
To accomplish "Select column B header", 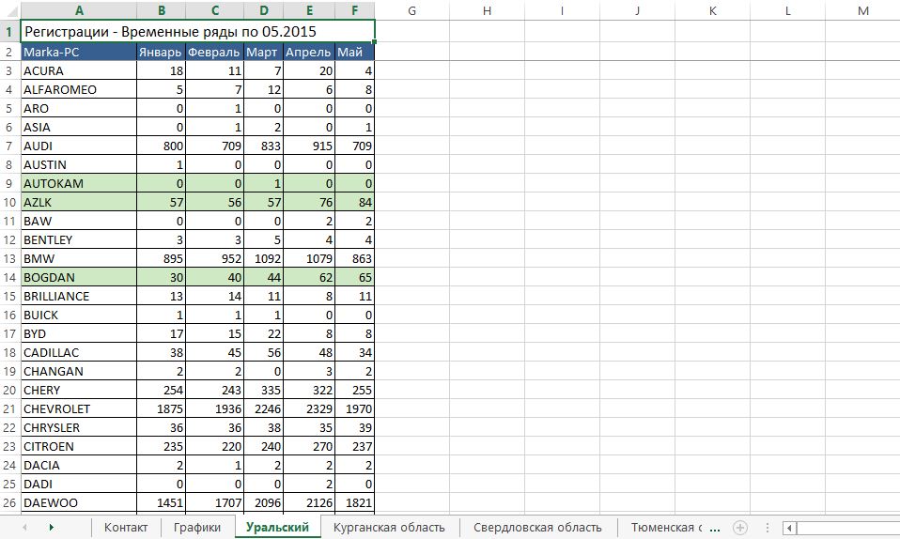I will [162, 10].
